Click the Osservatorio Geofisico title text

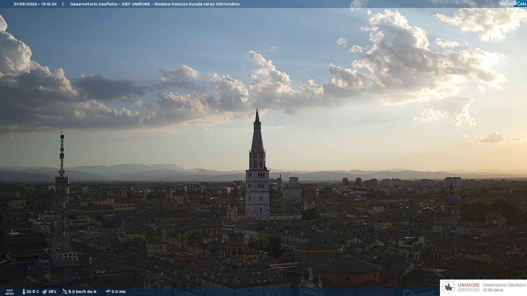click(94, 4)
